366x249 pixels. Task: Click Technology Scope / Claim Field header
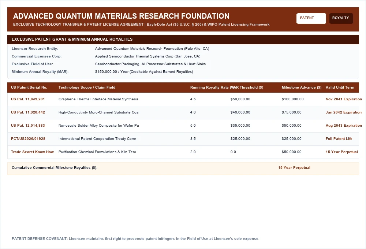87,88
